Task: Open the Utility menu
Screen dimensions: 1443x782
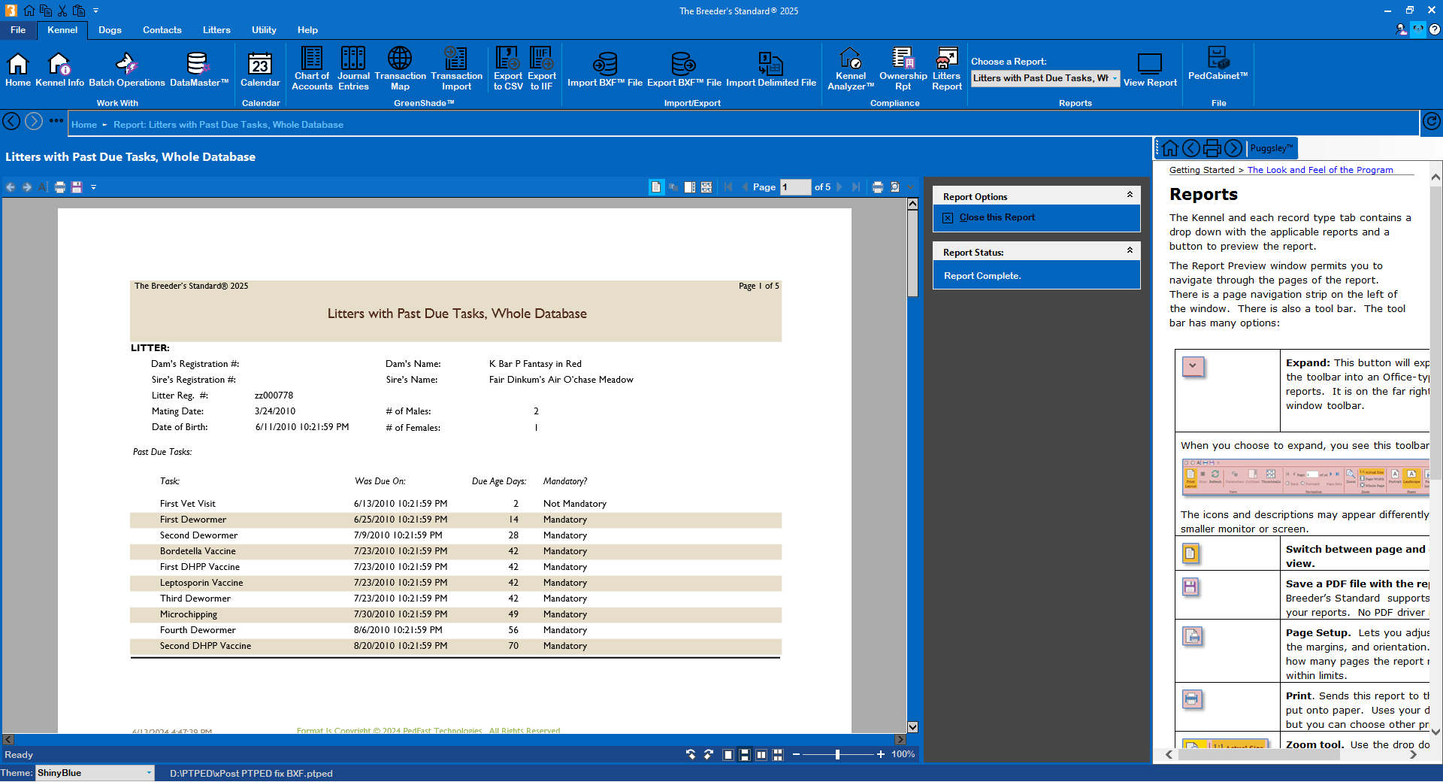Action: [264, 30]
